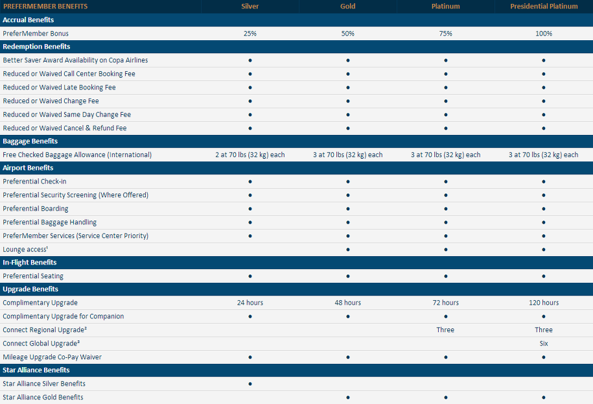Viewport: 593px width, 404px height.
Task: Select the In-Flight Benefits section heading
Action: coord(30,263)
